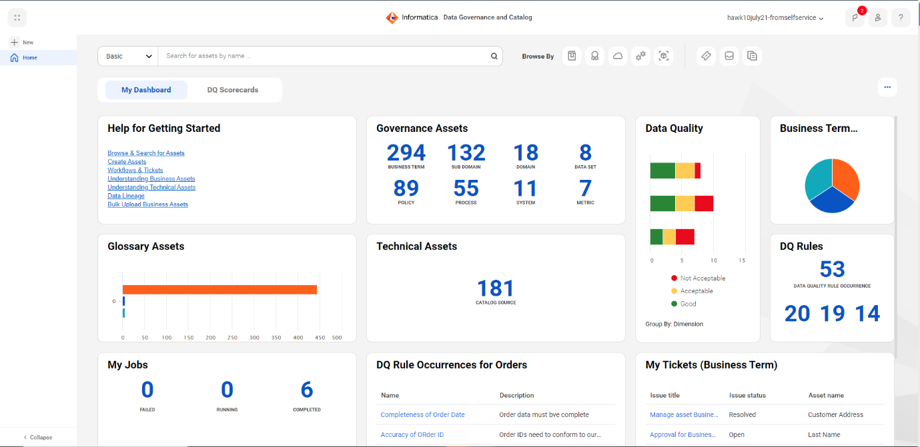
Task: Open the dashboard three-dots options menu
Action: tap(887, 87)
